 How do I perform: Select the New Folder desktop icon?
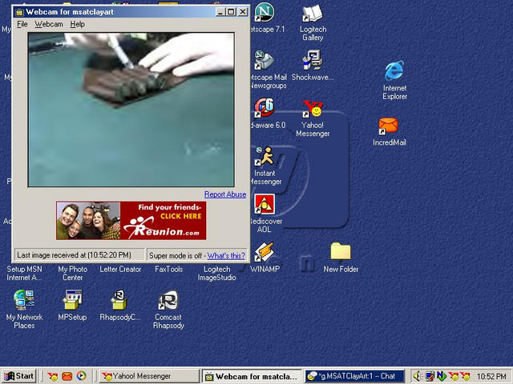click(x=340, y=251)
